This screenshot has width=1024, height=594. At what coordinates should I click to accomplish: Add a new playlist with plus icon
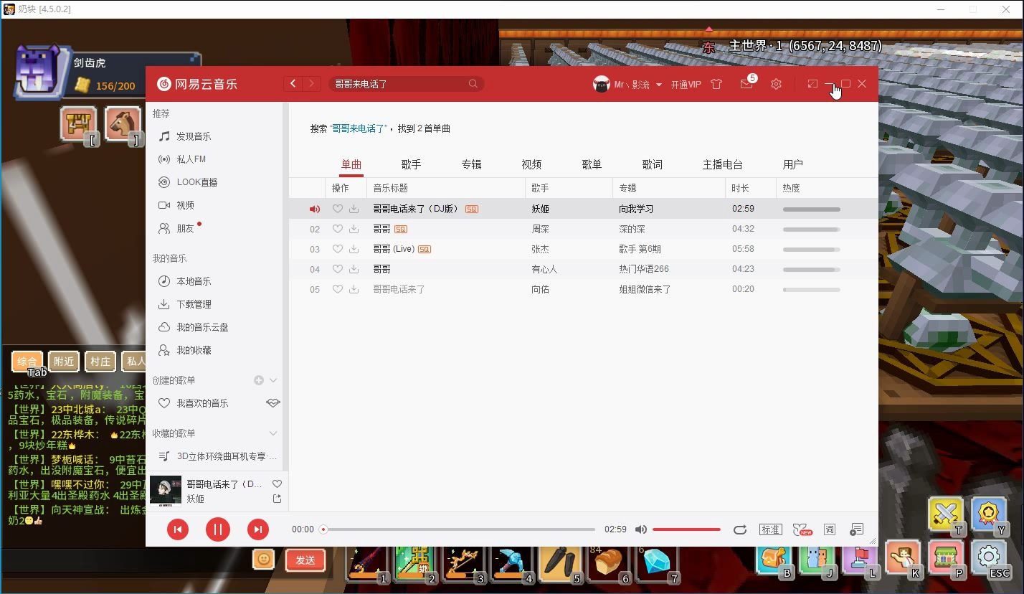(259, 380)
